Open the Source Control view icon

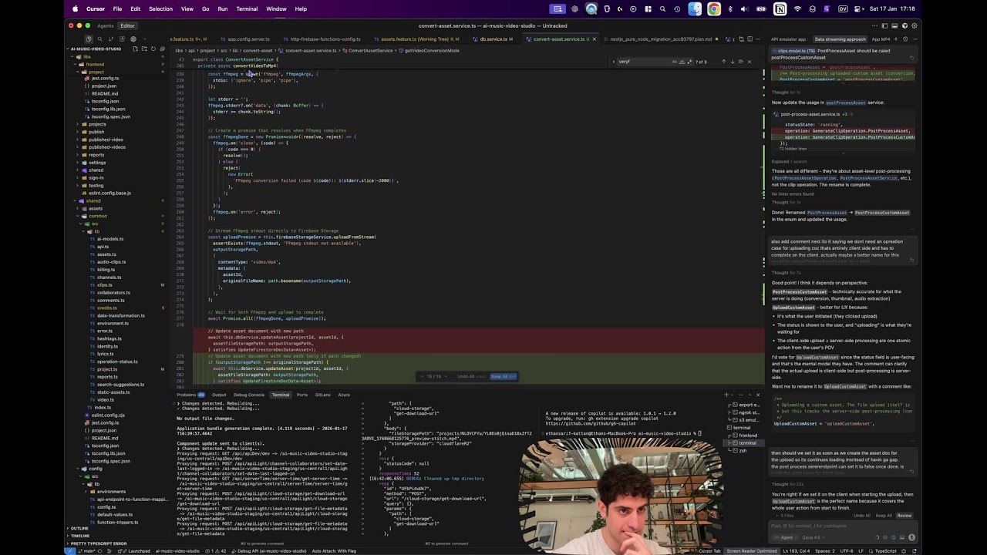[110, 39]
